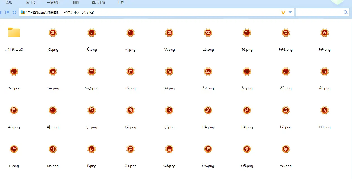Select the 沪 province icon thumbnail

(x=130, y=33)
